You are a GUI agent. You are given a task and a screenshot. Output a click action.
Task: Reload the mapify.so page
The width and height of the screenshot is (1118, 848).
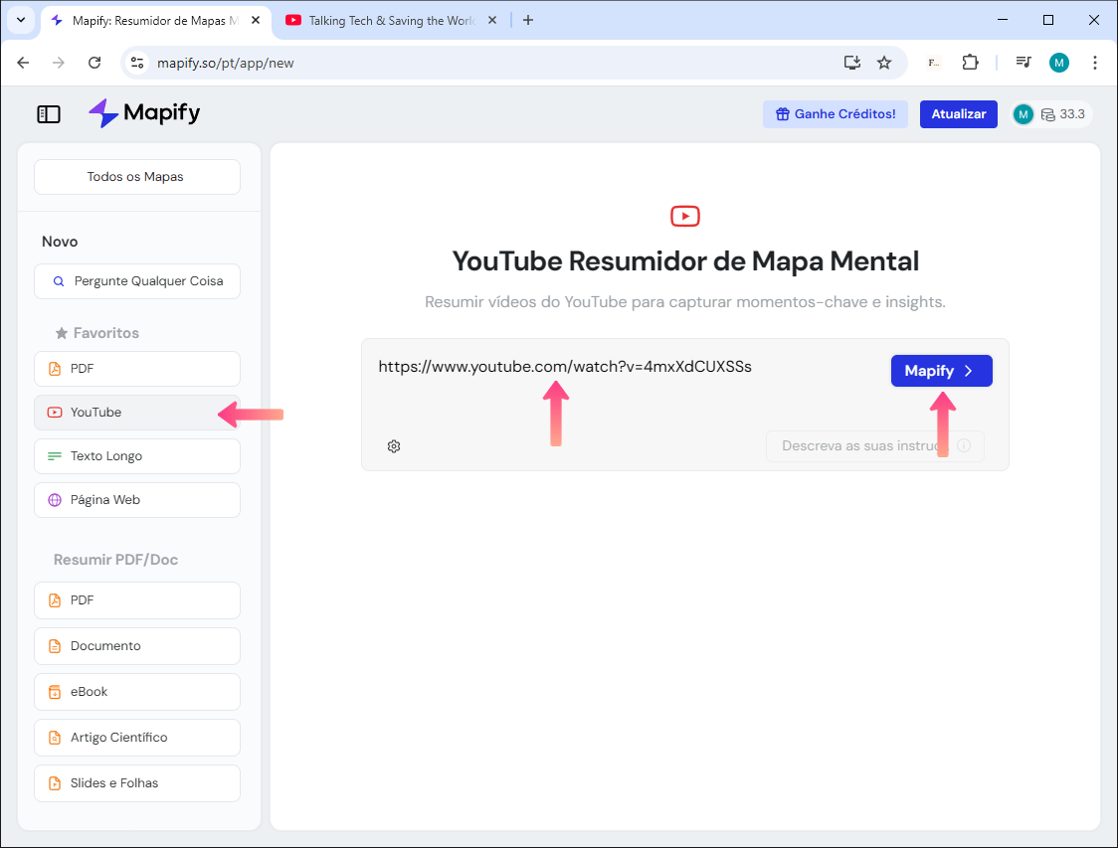(x=94, y=63)
